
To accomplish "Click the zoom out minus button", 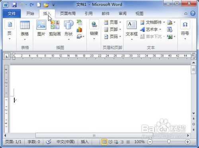I will point(150,142).
